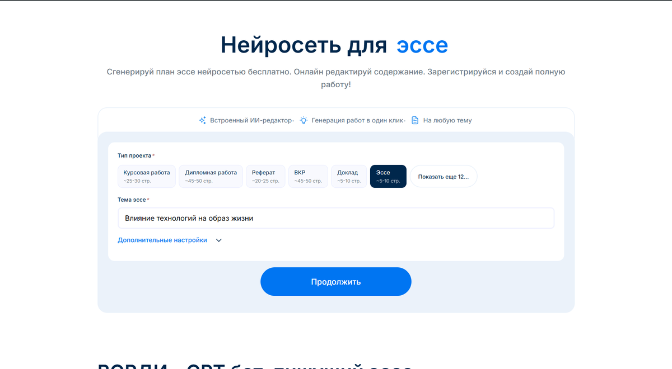672x369 pixels.
Task: Switch project type to Реферат
Action: click(265, 176)
